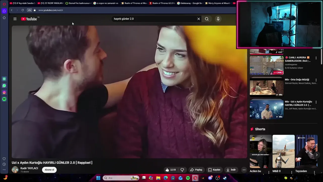
Task: Download the video with İndir
Action: click(x=231, y=170)
